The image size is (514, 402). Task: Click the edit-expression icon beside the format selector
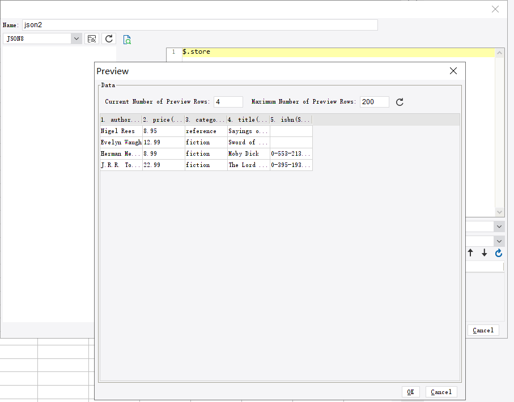[91, 39]
